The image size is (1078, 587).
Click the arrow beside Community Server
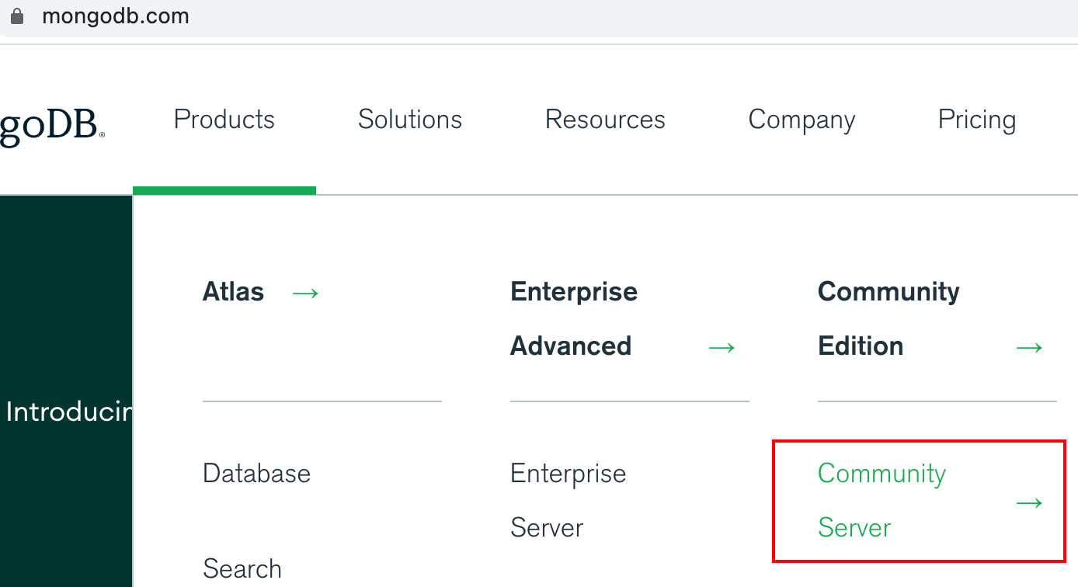(1029, 503)
